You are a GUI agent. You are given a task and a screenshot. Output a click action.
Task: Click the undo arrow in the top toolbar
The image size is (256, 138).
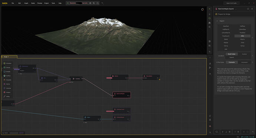click(102, 3)
